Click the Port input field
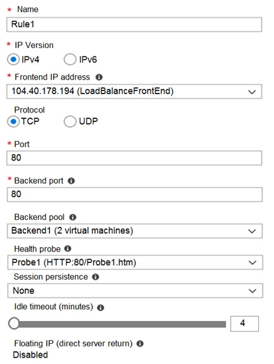 134,158
